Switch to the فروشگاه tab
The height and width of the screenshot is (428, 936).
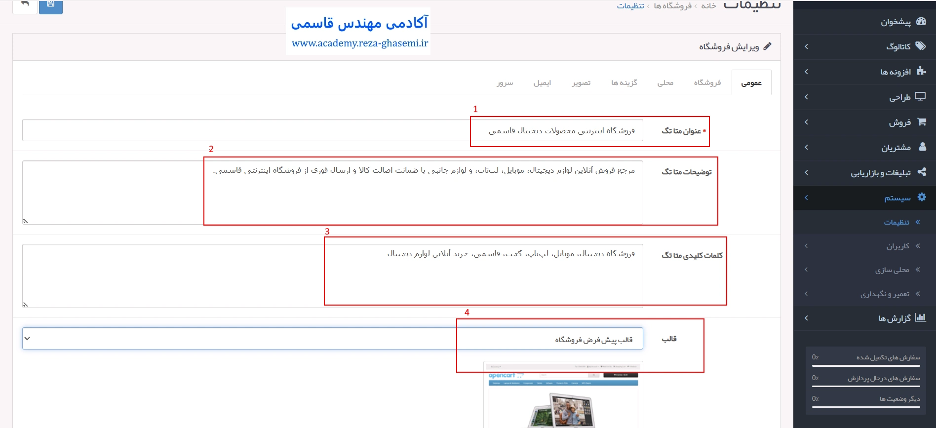tap(707, 82)
